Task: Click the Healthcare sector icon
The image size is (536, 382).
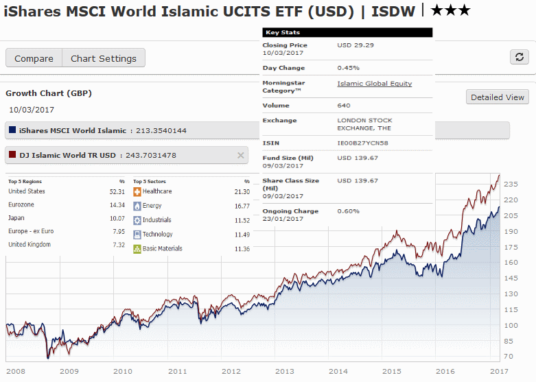Action: point(137,192)
